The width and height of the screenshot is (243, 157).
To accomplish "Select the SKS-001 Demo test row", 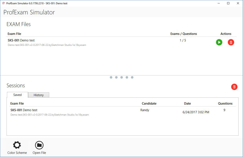I will click(x=76, y=42).
